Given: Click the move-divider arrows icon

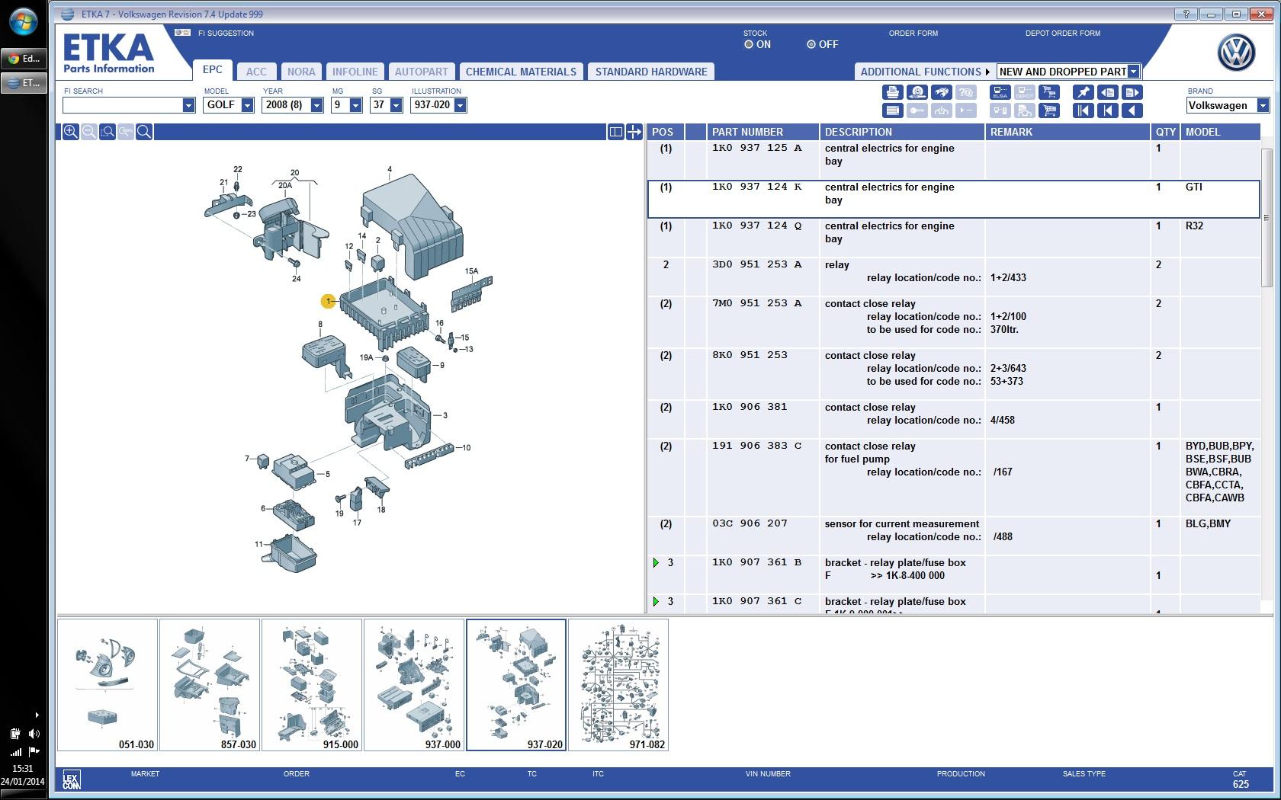Looking at the screenshot, I should coord(634,132).
